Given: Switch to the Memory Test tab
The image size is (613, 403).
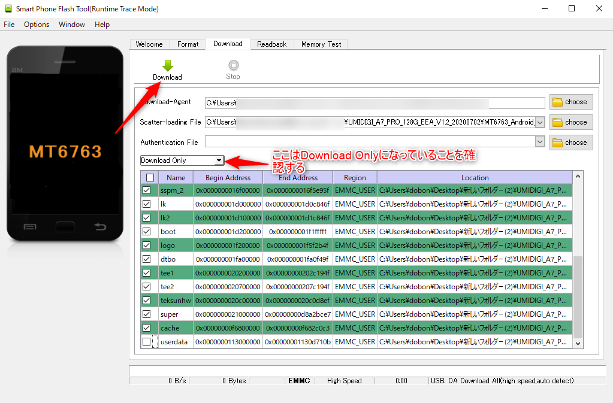Looking at the screenshot, I should 321,44.
